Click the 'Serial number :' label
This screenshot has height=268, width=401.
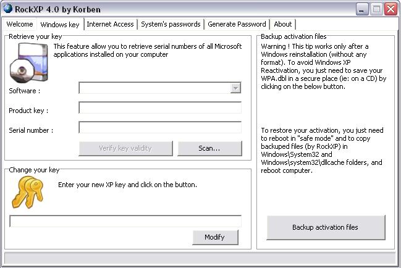[x=31, y=130]
